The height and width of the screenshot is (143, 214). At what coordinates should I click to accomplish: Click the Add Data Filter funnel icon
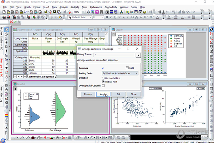[194, 12]
